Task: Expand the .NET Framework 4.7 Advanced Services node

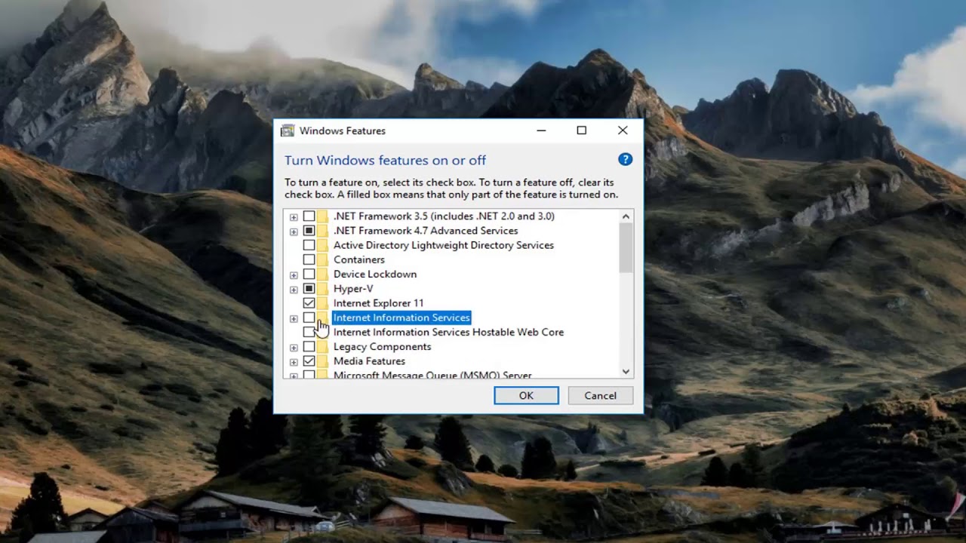Action: 294,232
